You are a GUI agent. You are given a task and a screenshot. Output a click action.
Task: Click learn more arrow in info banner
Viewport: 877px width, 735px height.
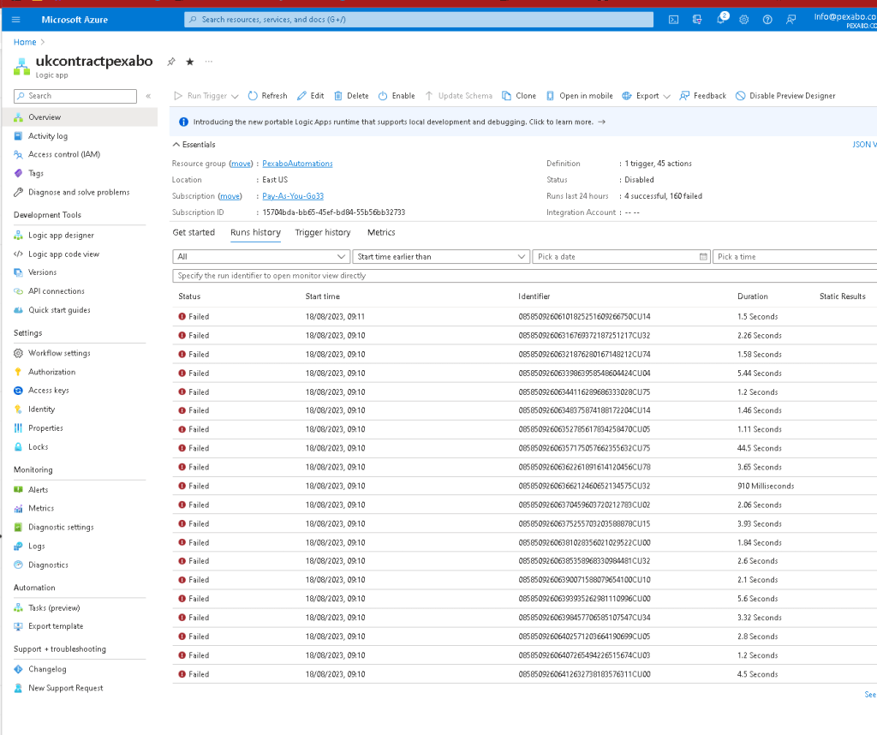pyautogui.click(x=602, y=122)
